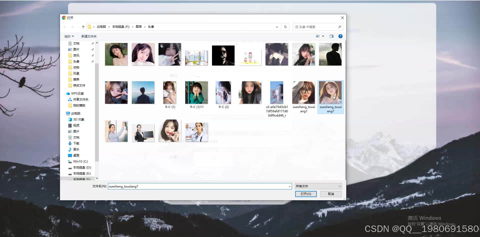Viewport: 480px width, 237px height.
Task: Select the doctor with stethoscope thumbnail
Action: coord(196,132)
